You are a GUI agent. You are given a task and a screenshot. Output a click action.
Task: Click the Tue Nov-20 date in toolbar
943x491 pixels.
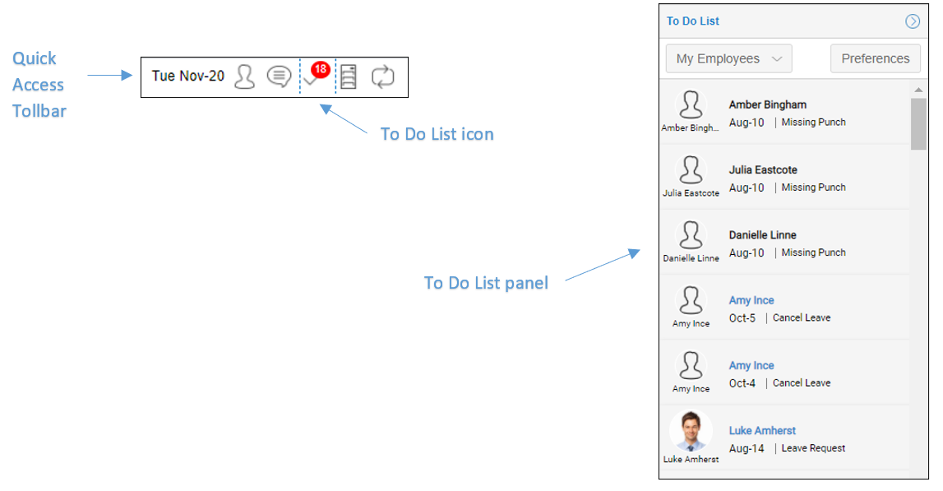coord(187,76)
